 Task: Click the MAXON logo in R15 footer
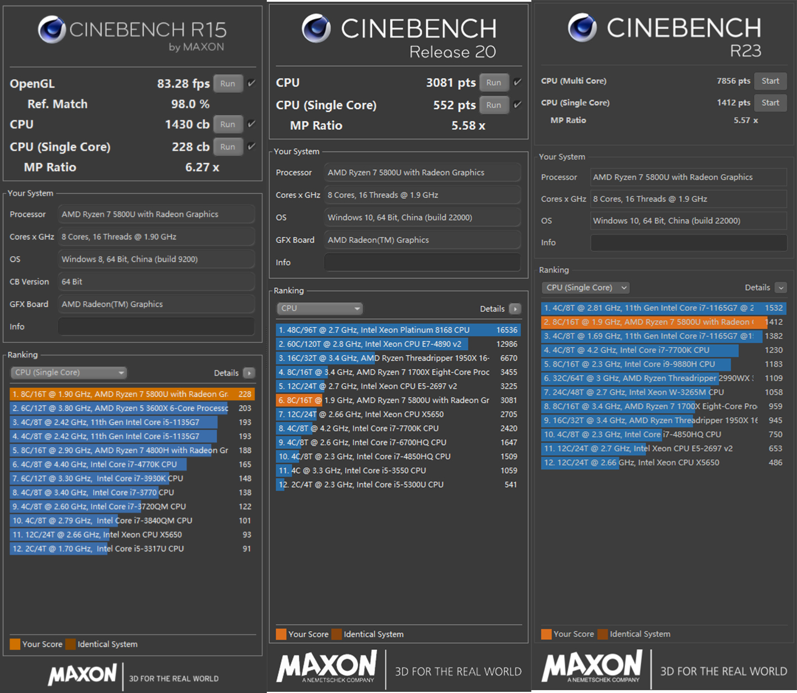[83, 674]
